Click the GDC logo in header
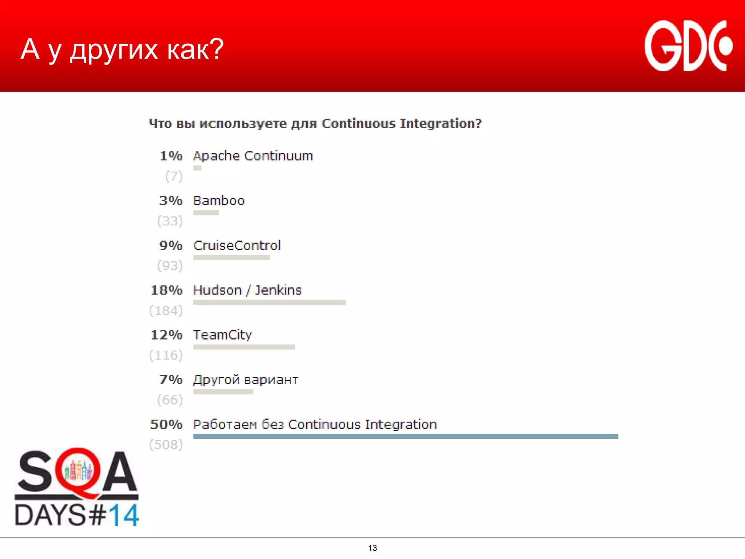 688,46
